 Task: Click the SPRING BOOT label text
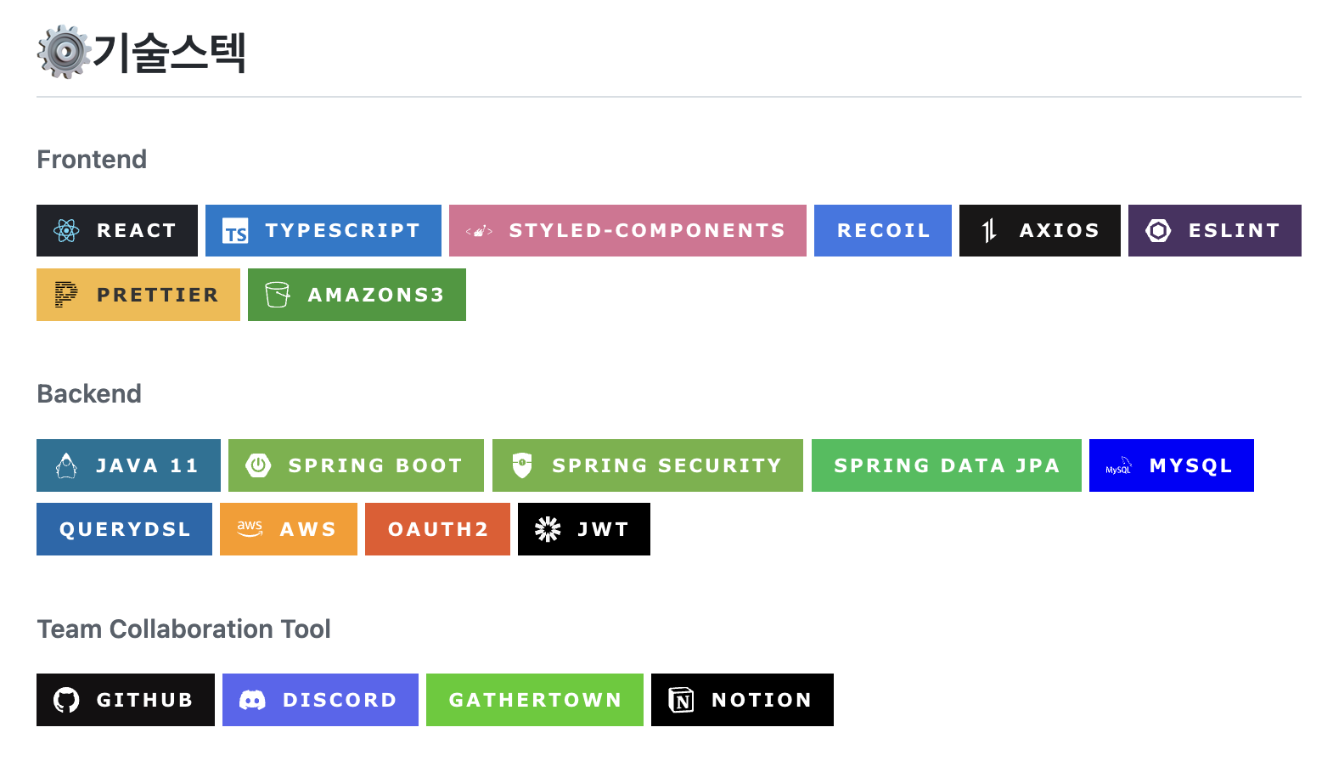click(x=375, y=465)
